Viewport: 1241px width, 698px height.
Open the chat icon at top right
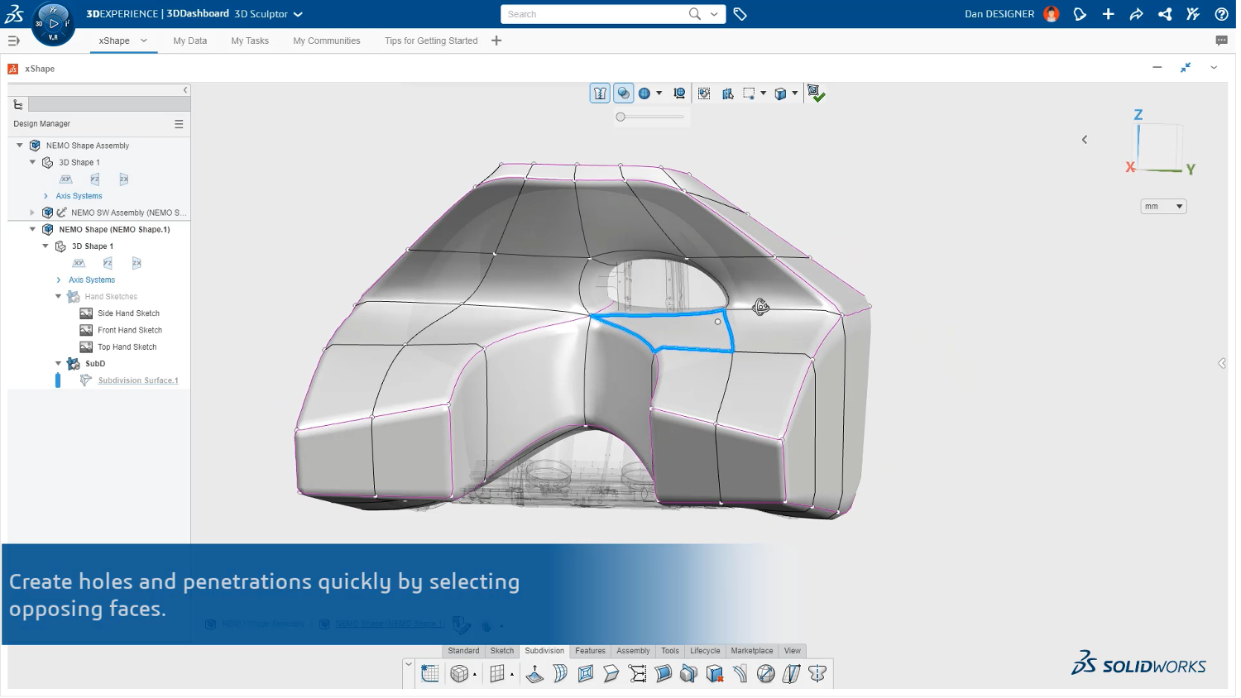click(1221, 41)
